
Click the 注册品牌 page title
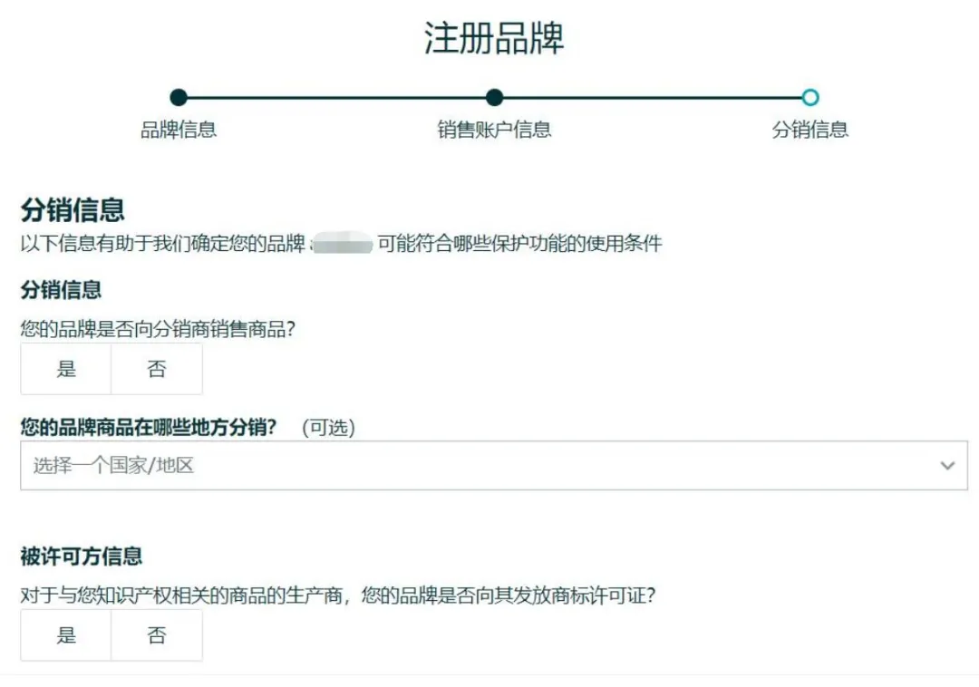click(494, 38)
